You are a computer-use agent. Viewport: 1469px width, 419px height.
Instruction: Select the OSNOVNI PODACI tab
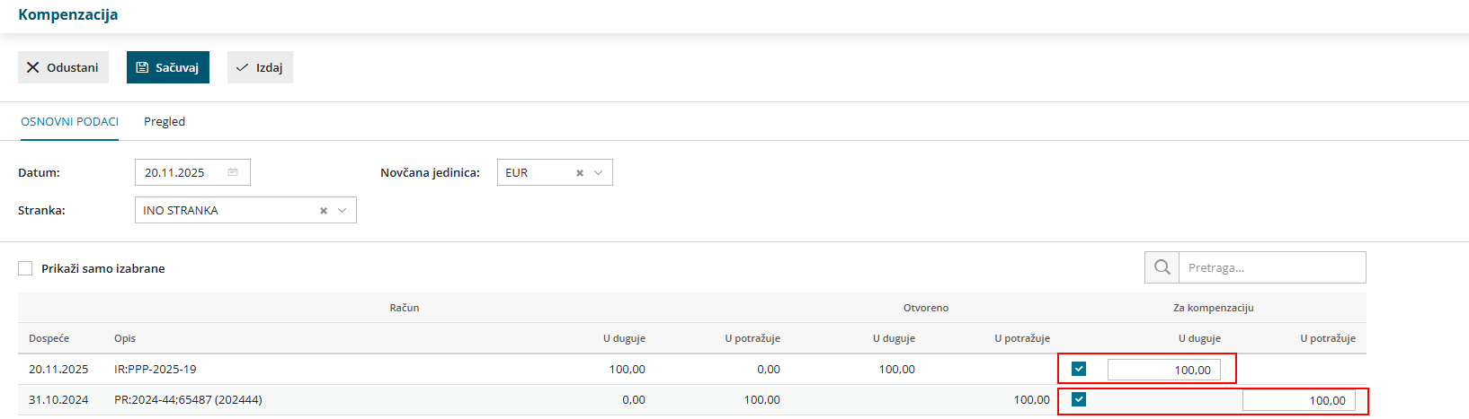(x=69, y=121)
